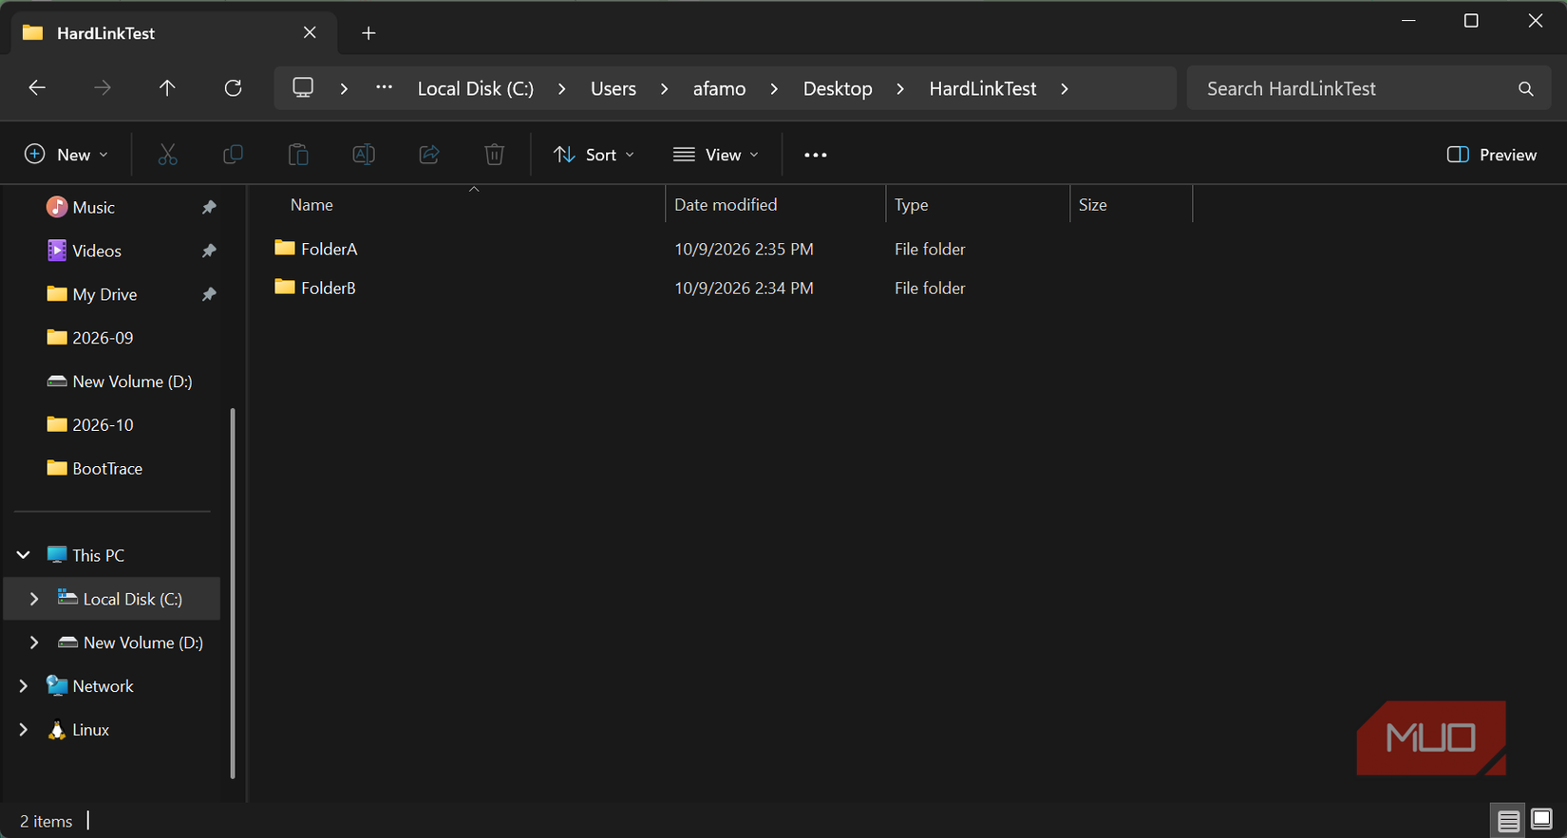Open the View dropdown menu
Image resolution: width=1567 pixels, height=838 pixels.
point(716,155)
